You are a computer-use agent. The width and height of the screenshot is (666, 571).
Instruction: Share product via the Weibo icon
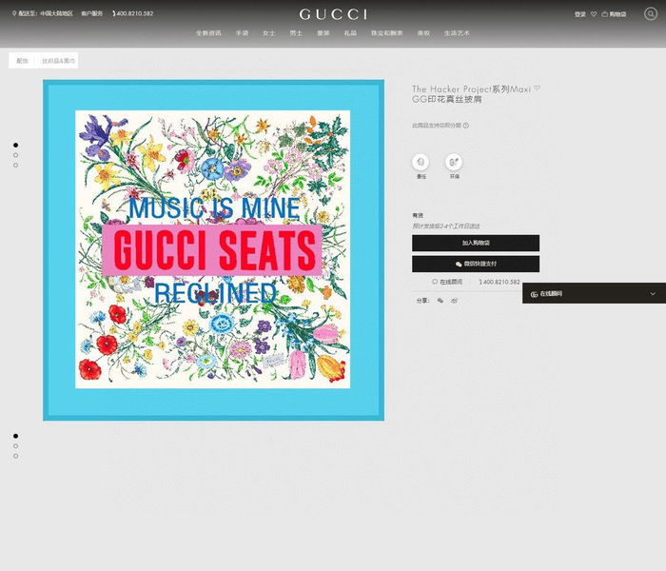[x=454, y=301]
